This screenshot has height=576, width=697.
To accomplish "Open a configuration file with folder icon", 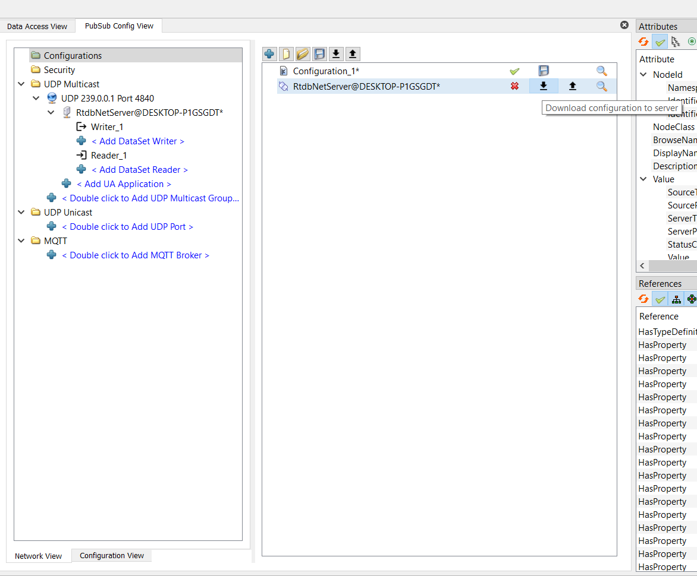I will click(x=303, y=54).
